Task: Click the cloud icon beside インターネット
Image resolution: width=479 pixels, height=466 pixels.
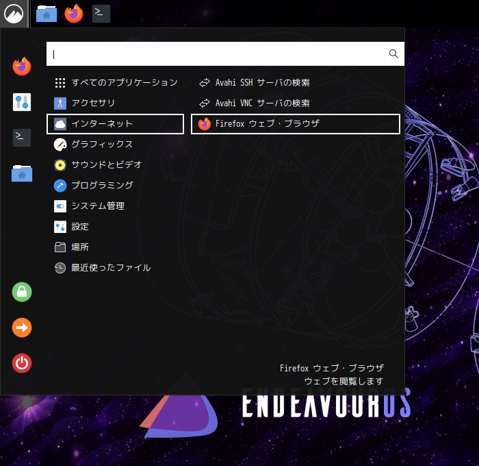Action: pyautogui.click(x=60, y=124)
